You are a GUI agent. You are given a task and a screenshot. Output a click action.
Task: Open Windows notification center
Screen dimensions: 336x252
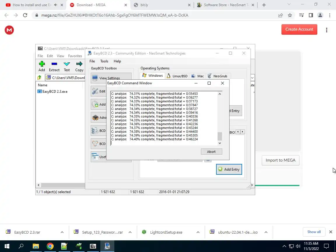pyautogui.click(x=326, y=246)
